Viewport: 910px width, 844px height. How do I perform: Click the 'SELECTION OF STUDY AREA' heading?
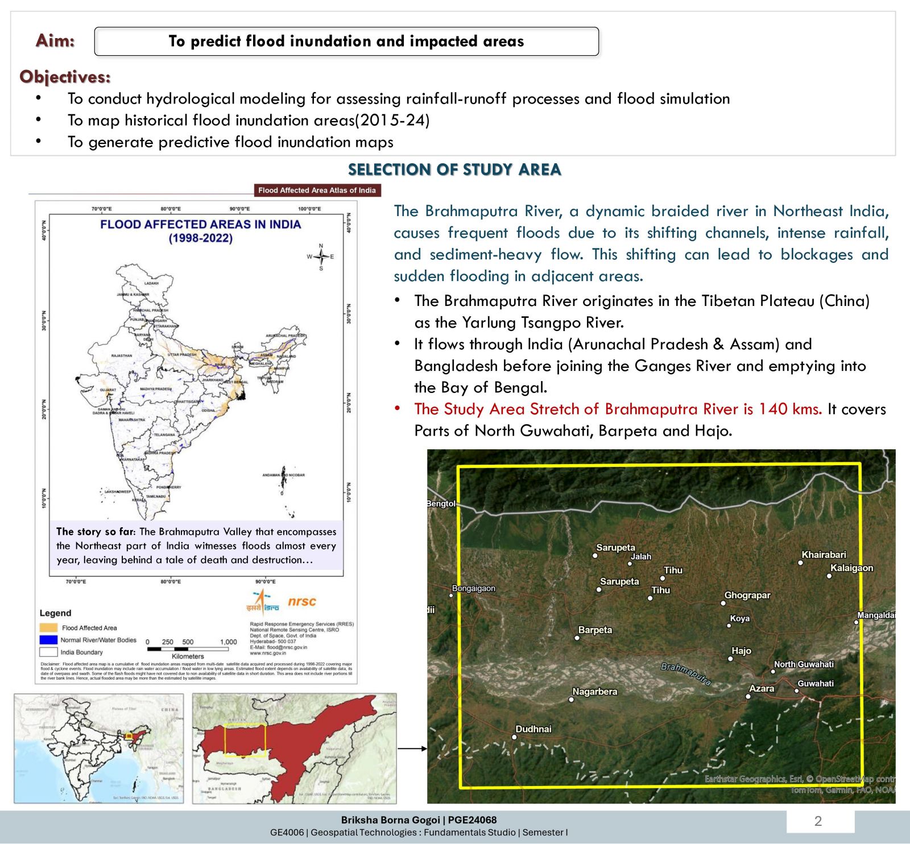tap(454, 169)
